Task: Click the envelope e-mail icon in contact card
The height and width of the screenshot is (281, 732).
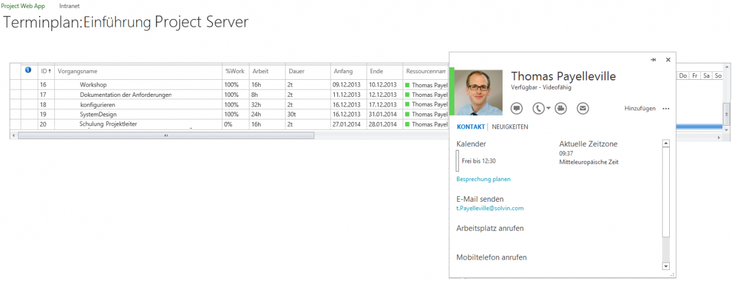Action: coord(583,108)
